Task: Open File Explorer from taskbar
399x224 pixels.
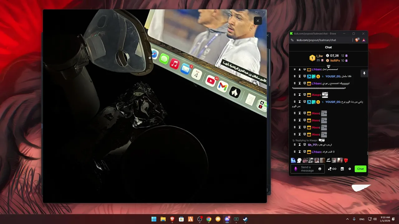Action: pos(163,219)
